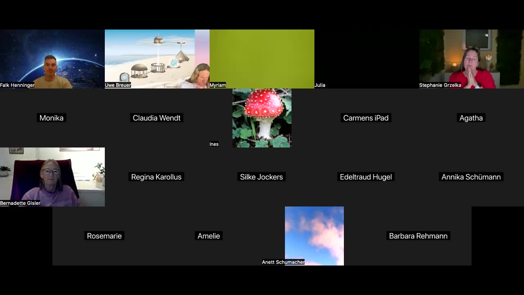Click the Myriam name label
524x295 pixels.
(x=218, y=85)
